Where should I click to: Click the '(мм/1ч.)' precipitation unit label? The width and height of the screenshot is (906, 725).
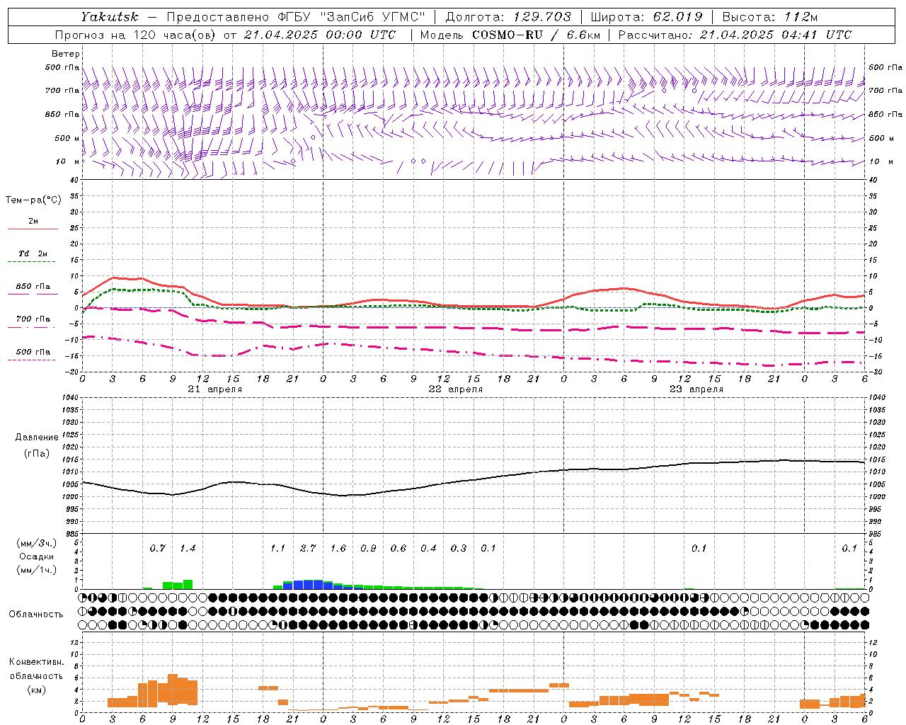point(37,570)
